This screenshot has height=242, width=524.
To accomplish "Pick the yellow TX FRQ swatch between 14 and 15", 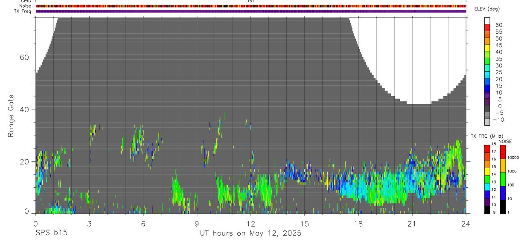I will click(487, 171).
